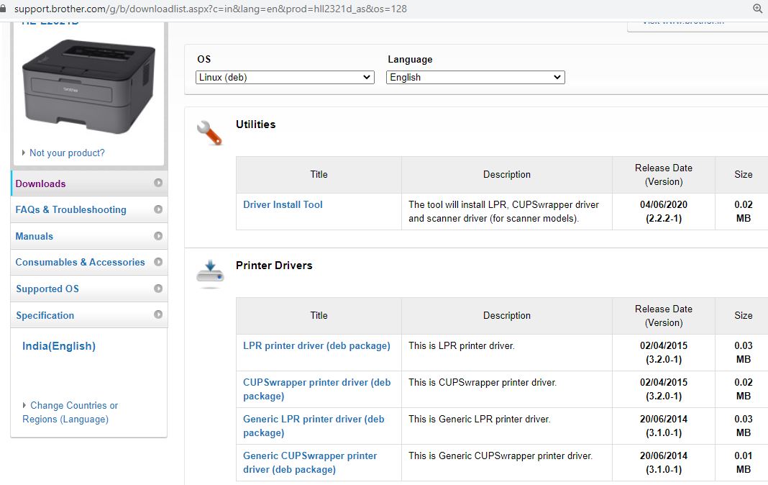
Task: Select Specification in the sidebar
Action: [45, 315]
